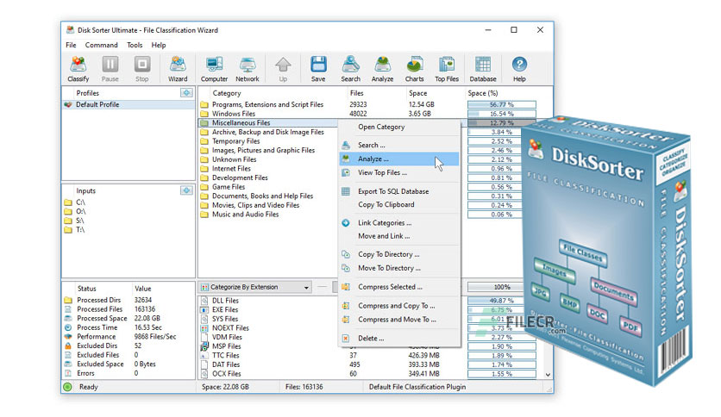Open the Charts toolbar icon

[414, 69]
